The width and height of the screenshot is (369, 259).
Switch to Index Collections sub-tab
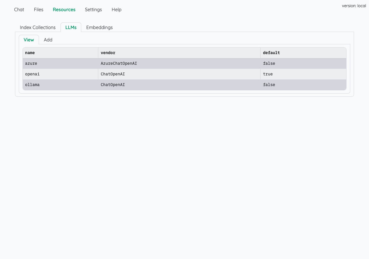pyautogui.click(x=38, y=27)
